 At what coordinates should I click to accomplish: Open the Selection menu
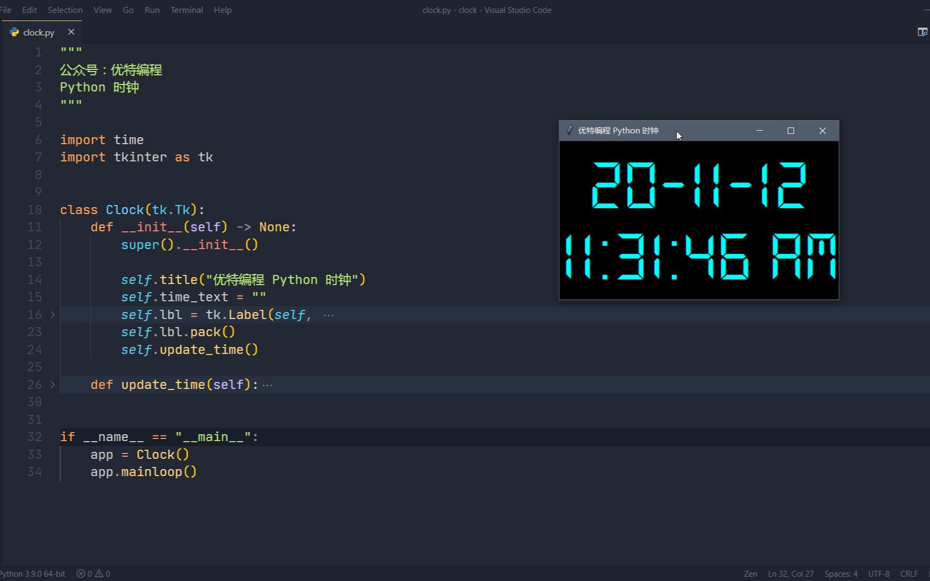[x=65, y=10]
